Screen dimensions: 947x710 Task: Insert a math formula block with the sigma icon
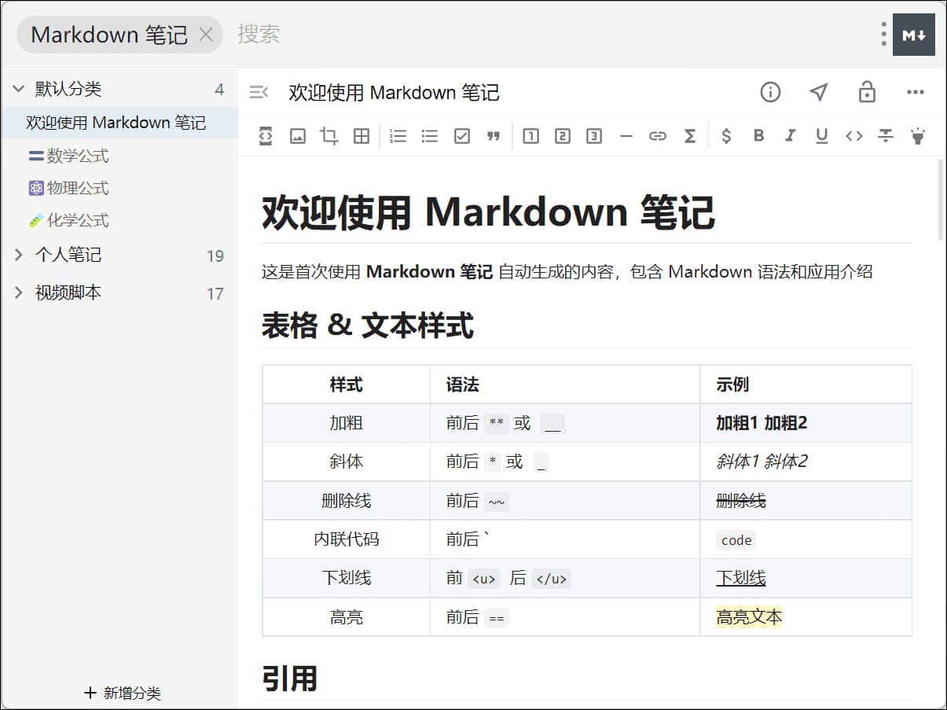(x=689, y=136)
